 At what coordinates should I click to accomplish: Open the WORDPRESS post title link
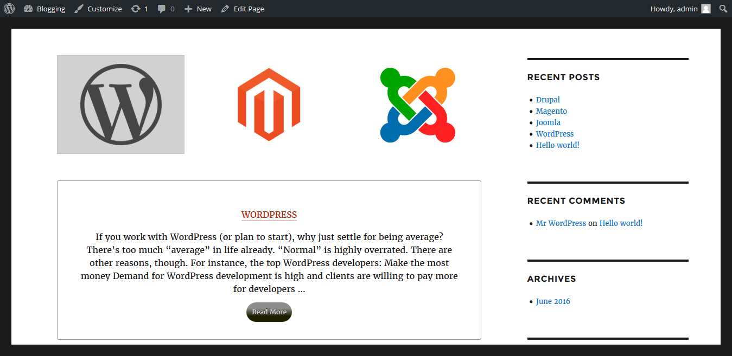click(269, 215)
